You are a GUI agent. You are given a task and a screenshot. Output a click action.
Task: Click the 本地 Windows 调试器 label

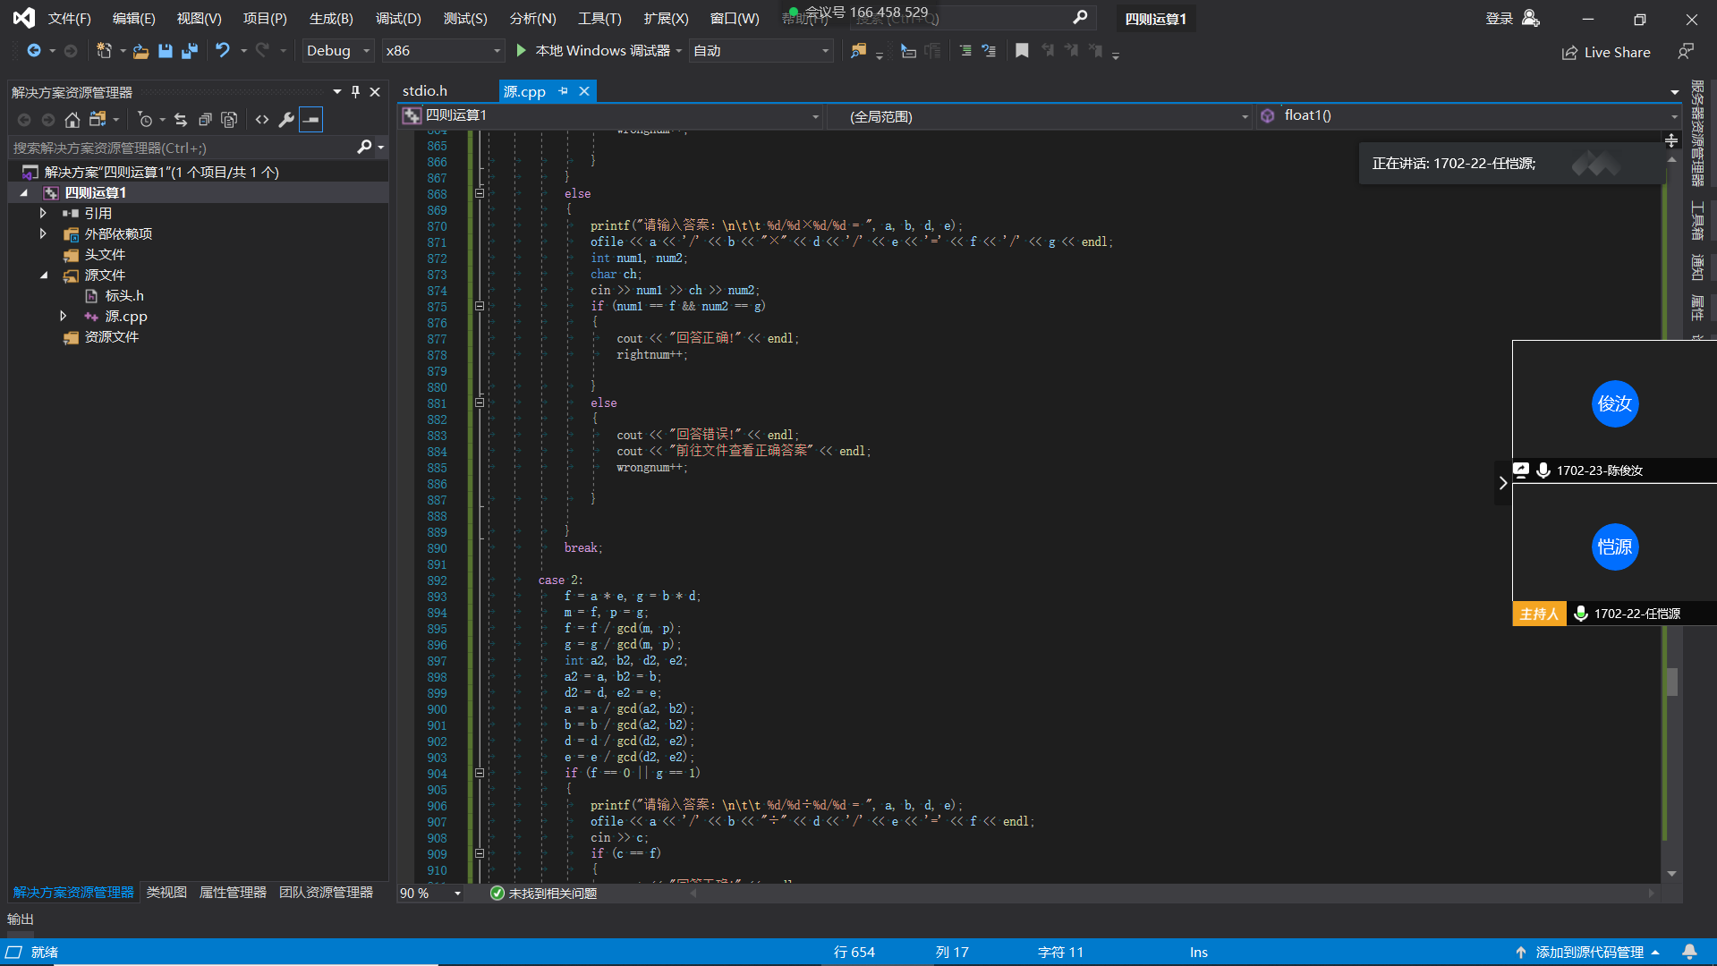(602, 51)
